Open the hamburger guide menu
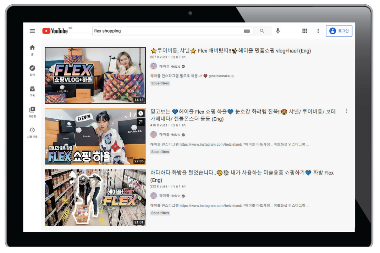 [32, 31]
